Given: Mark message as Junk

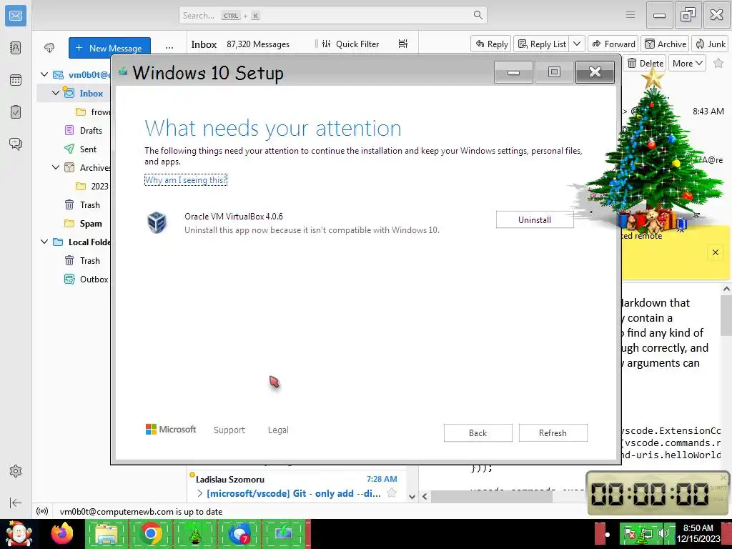Looking at the screenshot, I should pos(711,44).
